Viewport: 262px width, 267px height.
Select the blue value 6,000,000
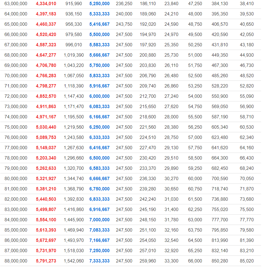click(x=99, y=96)
